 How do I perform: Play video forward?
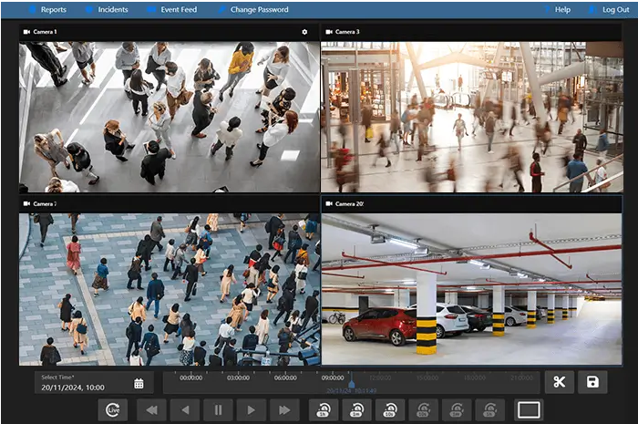(251, 410)
